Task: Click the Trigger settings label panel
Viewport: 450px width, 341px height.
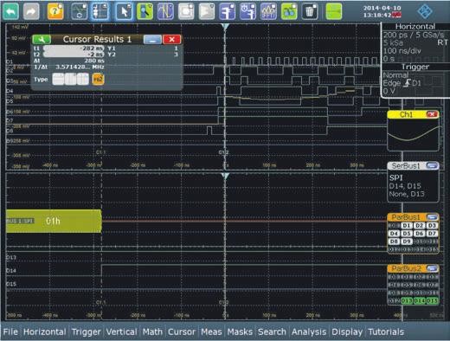Action: point(415,80)
